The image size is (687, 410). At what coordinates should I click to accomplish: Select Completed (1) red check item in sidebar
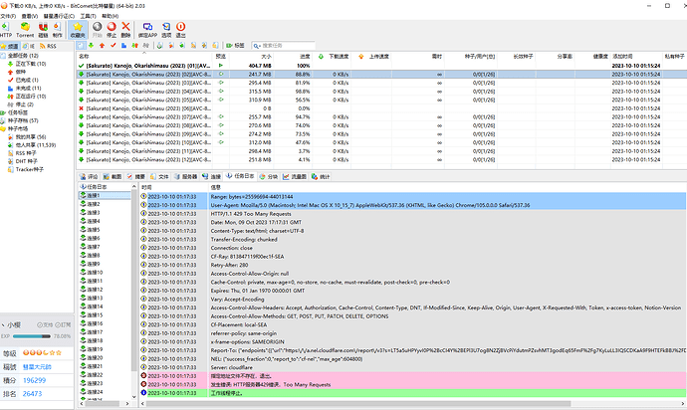tap(27, 81)
